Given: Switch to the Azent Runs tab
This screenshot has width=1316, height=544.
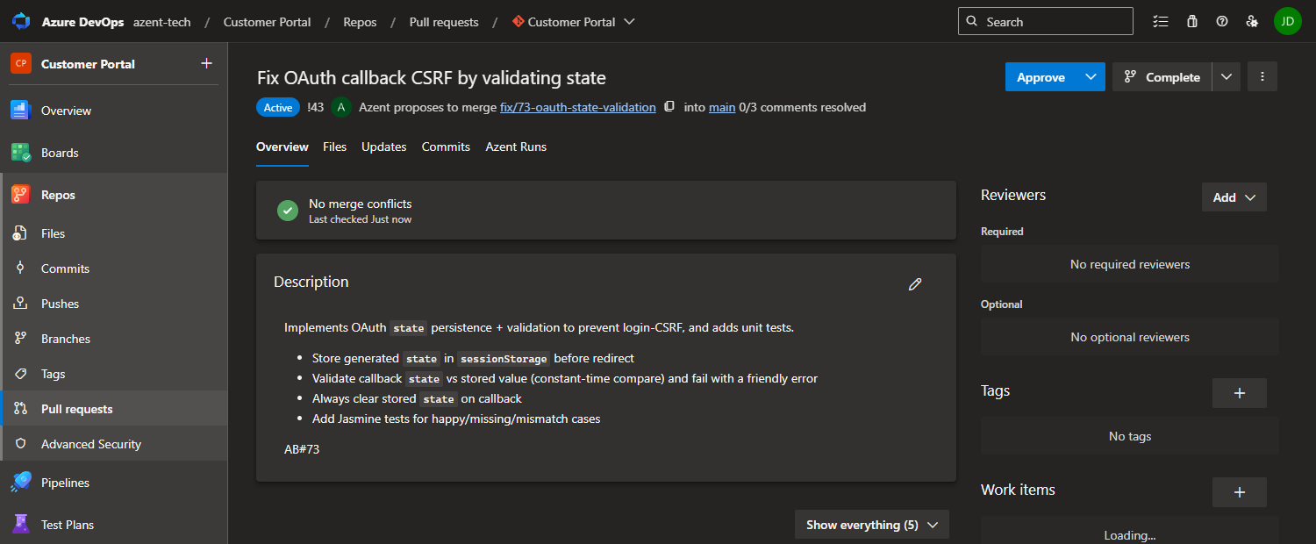Looking at the screenshot, I should 516,147.
